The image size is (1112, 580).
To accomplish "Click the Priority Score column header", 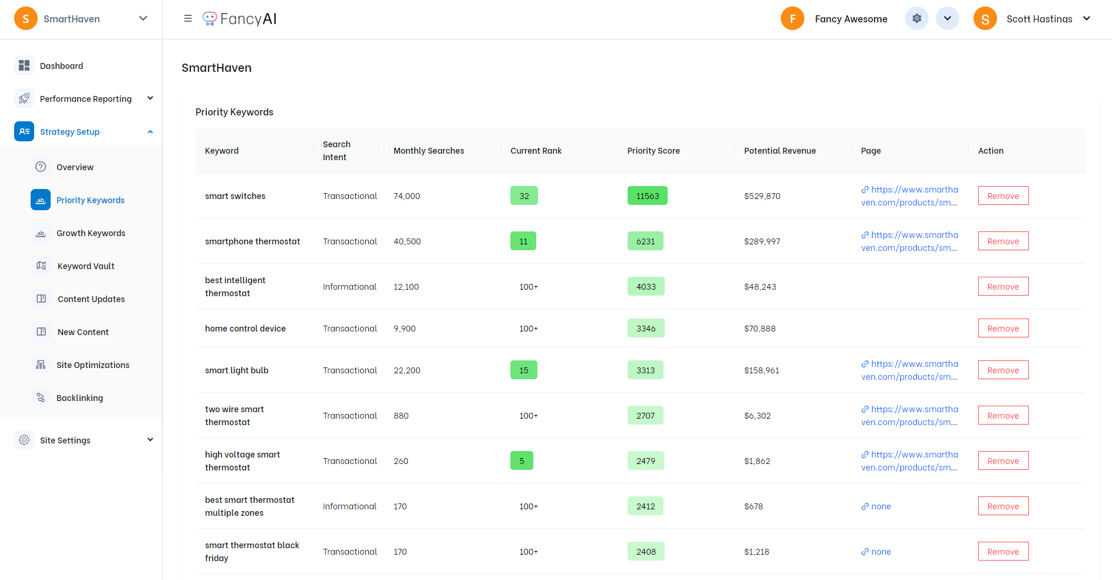I will pyautogui.click(x=653, y=151).
